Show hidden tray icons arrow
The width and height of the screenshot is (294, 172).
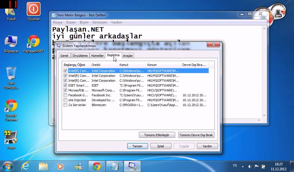point(243,166)
